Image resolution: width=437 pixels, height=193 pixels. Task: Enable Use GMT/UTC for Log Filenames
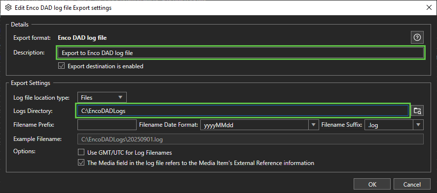click(81, 152)
